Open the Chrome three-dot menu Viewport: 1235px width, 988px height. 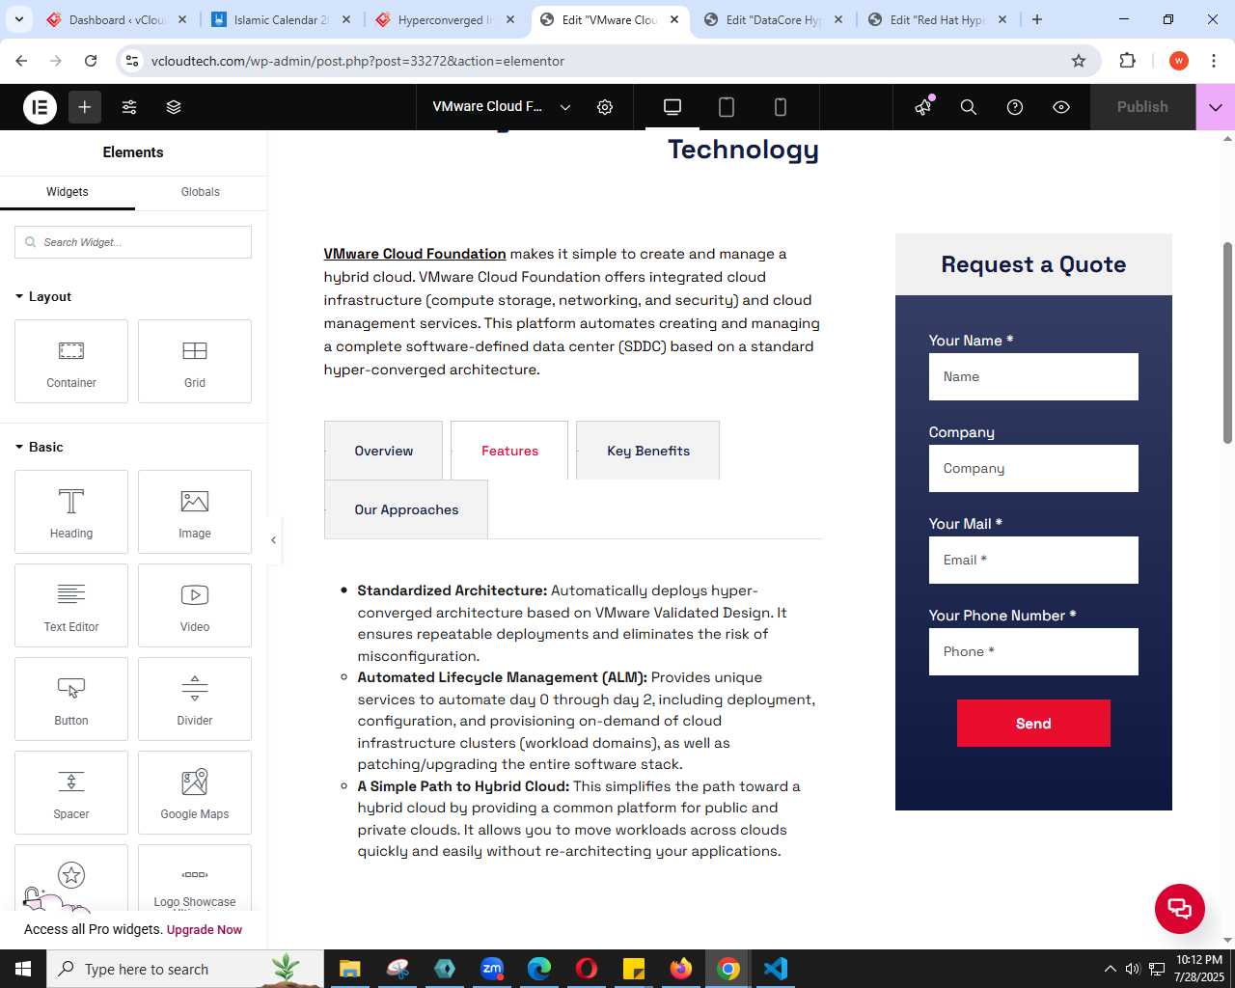tap(1214, 61)
